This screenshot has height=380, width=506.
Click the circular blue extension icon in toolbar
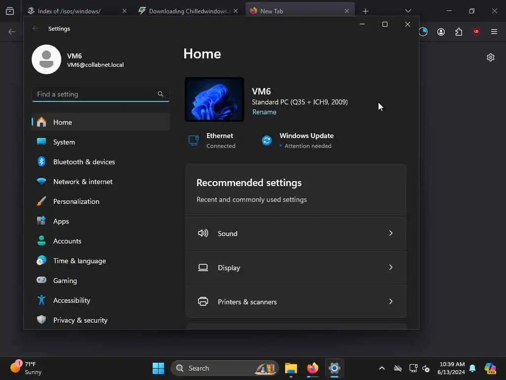click(x=423, y=32)
